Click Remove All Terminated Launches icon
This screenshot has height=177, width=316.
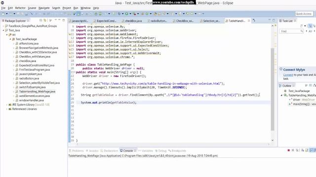297,150
